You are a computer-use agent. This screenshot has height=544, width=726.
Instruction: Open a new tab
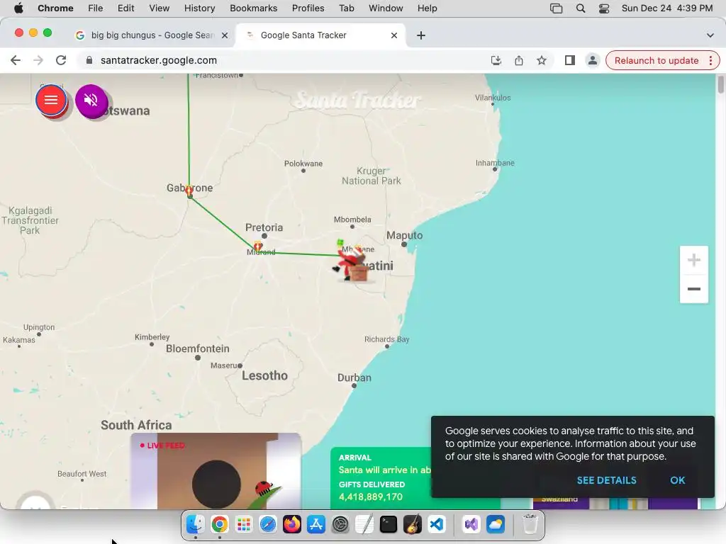(421, 35)
